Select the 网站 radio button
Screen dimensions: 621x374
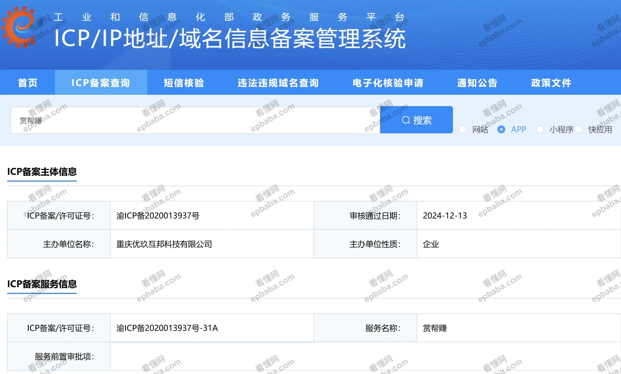[x=463, y=130]
